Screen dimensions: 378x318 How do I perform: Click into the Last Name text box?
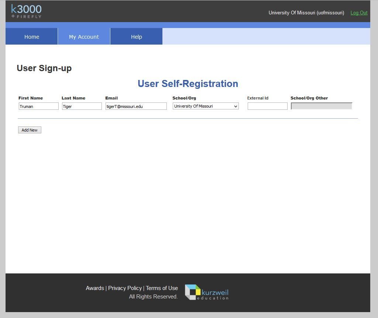tap(82, 106)
